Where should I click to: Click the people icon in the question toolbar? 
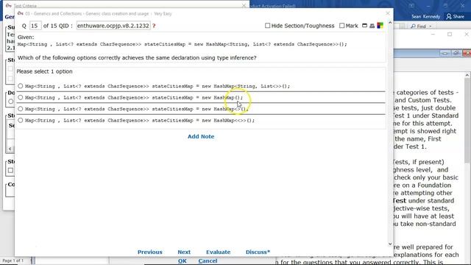[x=372, y=26]
